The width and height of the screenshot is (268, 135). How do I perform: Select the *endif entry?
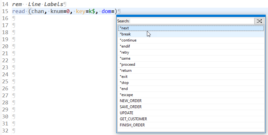(x=125, y=46)
